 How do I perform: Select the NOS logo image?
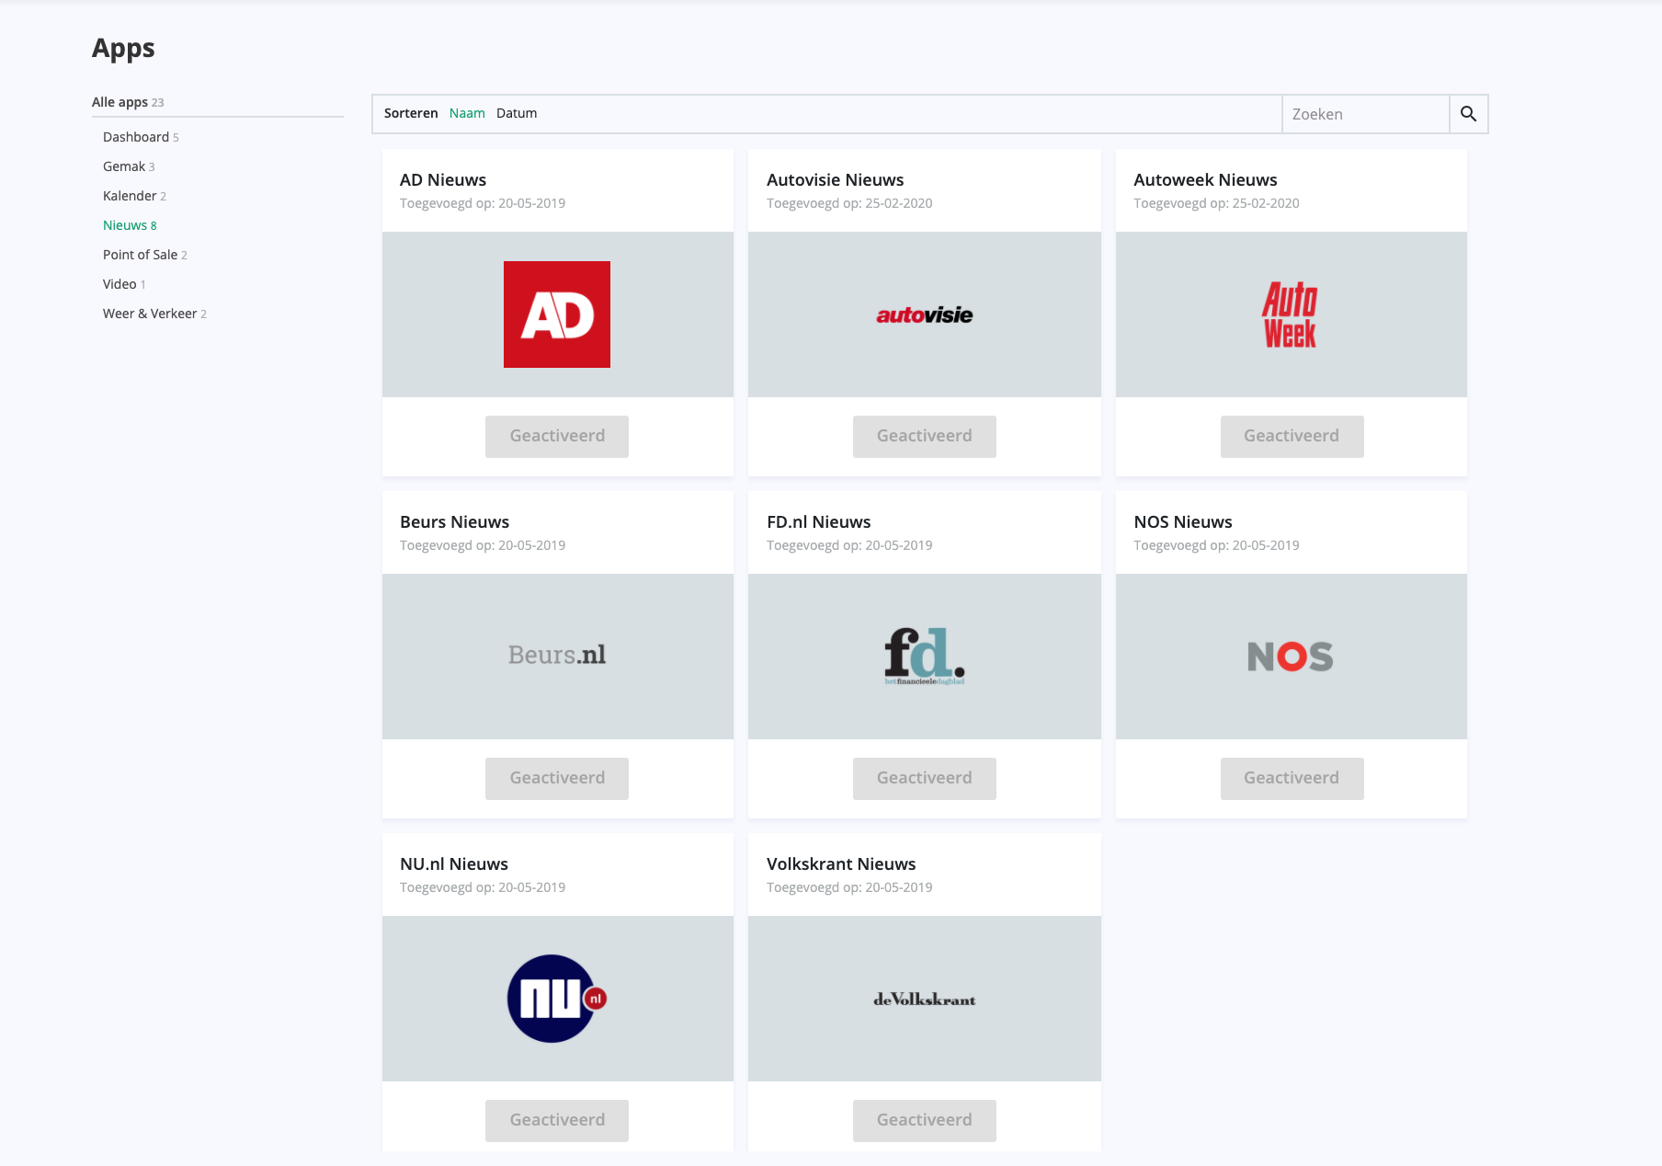click(x=1291, y=656)
